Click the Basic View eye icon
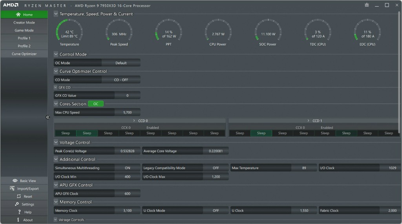The width and height of the screenshot is (402, 224). coord(15,181)
